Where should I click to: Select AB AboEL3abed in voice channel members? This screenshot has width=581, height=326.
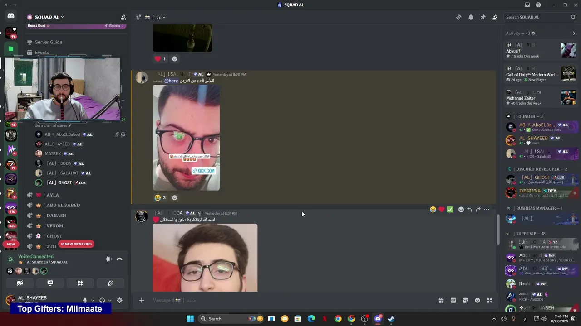[x=62, y=134]
